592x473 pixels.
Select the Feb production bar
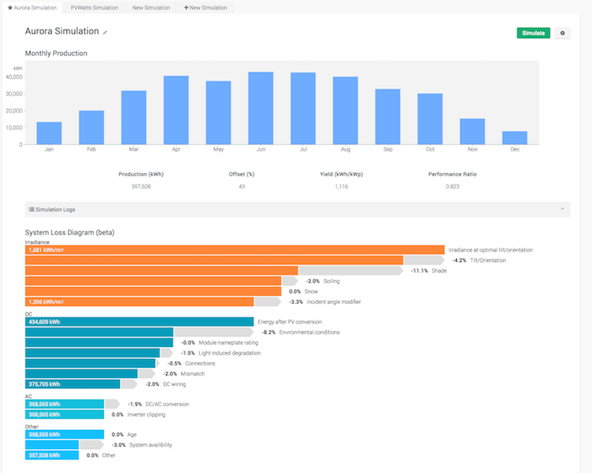[x=91, y=128]
